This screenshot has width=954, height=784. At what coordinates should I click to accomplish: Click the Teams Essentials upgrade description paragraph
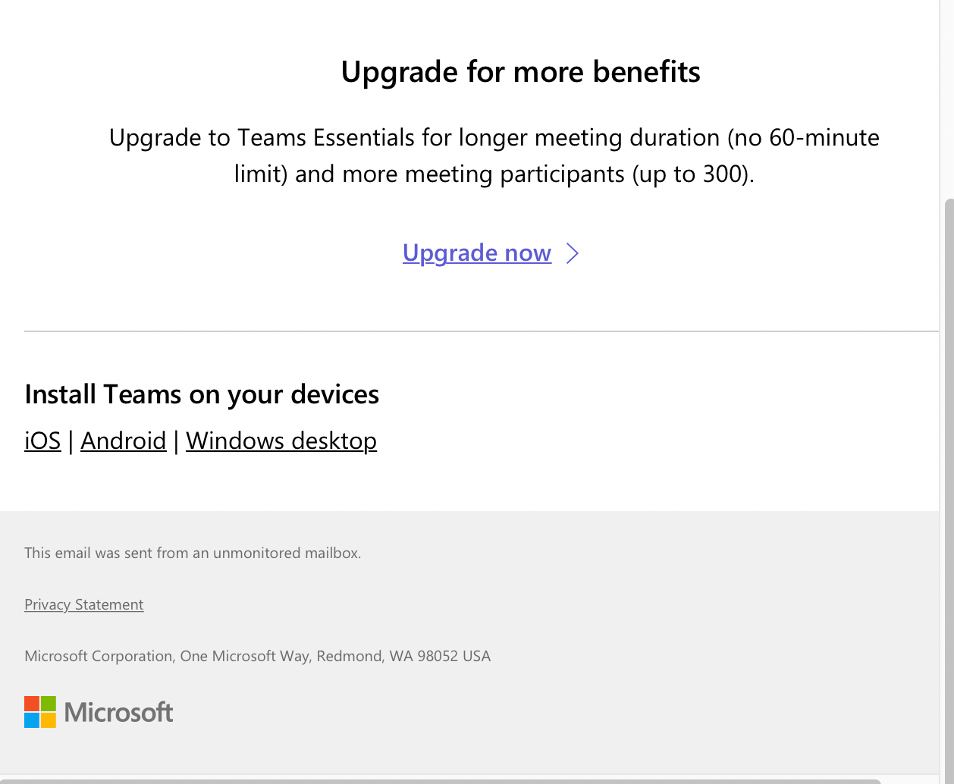click(494, 155)
